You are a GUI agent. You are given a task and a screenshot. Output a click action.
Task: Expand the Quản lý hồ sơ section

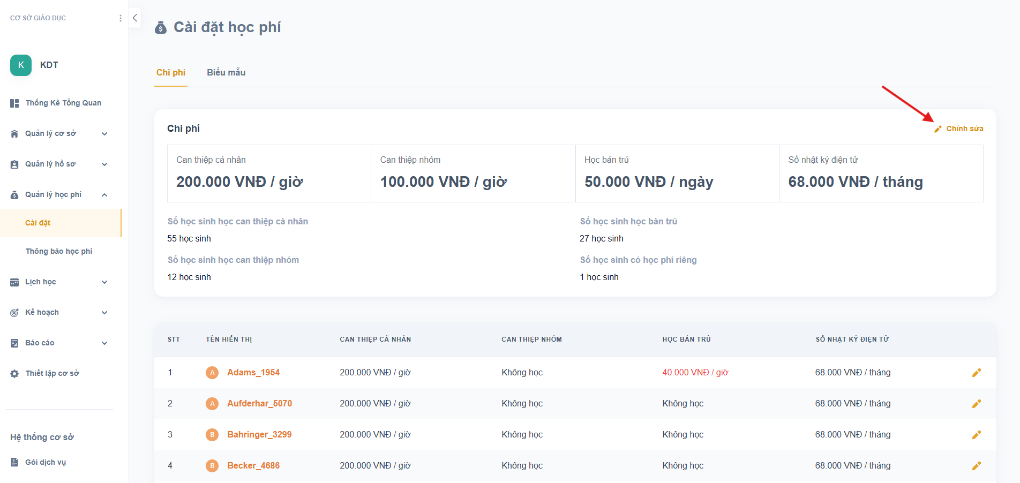tap(104, 164)
